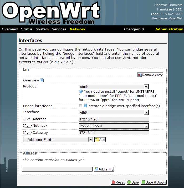Click the Add button beside Additional Field
Viewport: 184px width, 188px height.
100,140
